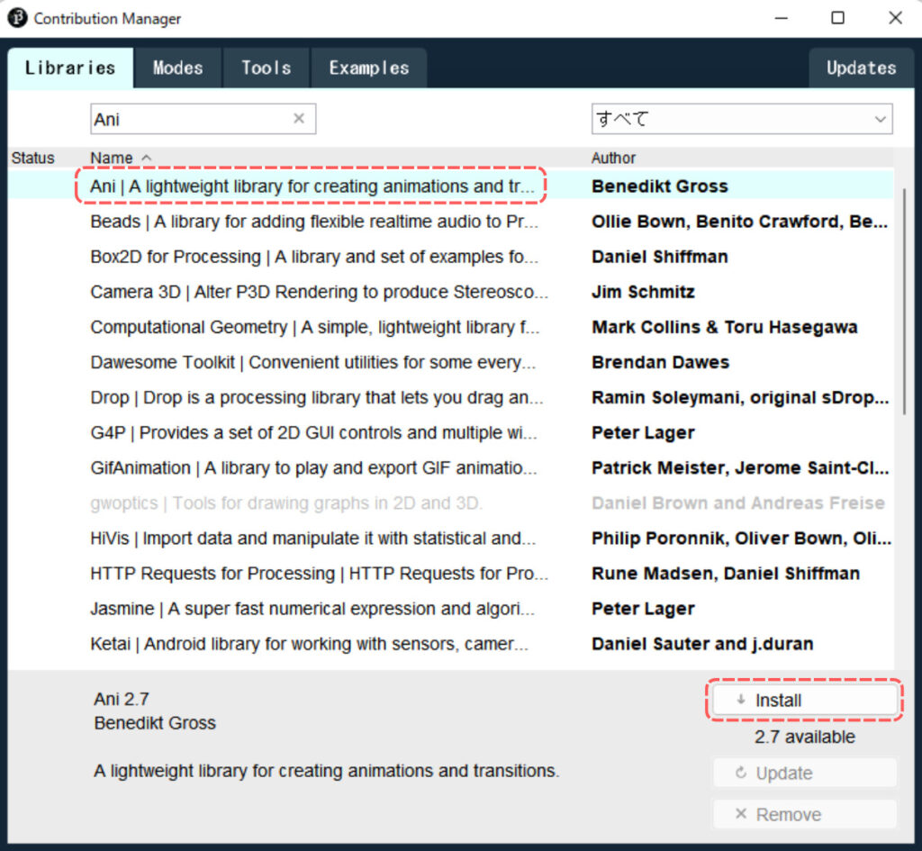The image size is (922, 851).
Task: Select the Dawesome Toolkit library
Action: (x=451, y=362)
